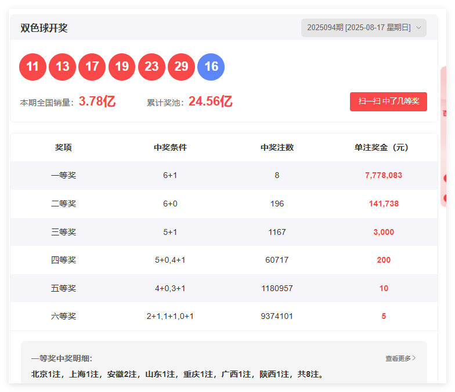Image resolution: width=455 pixels, height=392 pixels.
Task: Click the 中奖注数 column header
Action: point(277,147)
